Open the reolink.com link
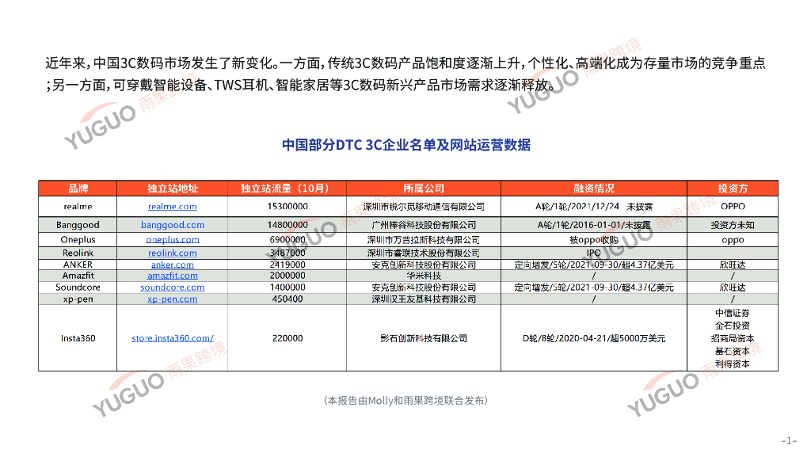 172,253
